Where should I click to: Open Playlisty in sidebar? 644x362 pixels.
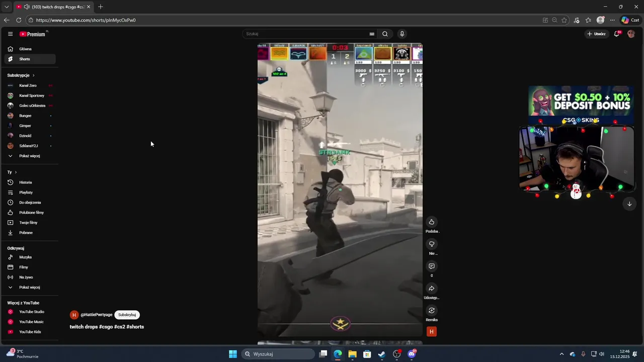click(30, 192)
